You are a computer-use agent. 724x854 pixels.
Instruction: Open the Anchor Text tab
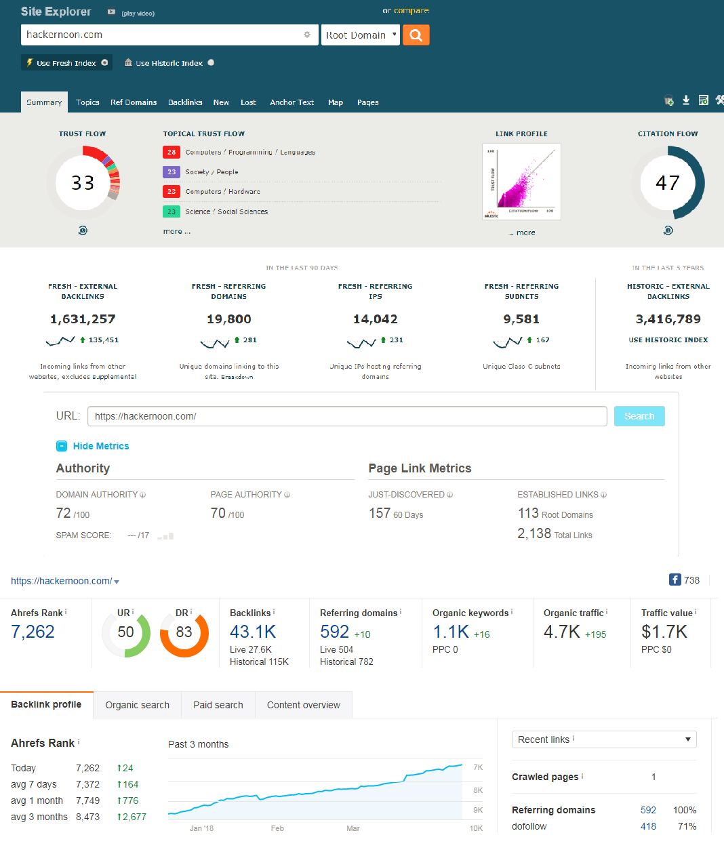pyautogui.click(x=291, y=102)
